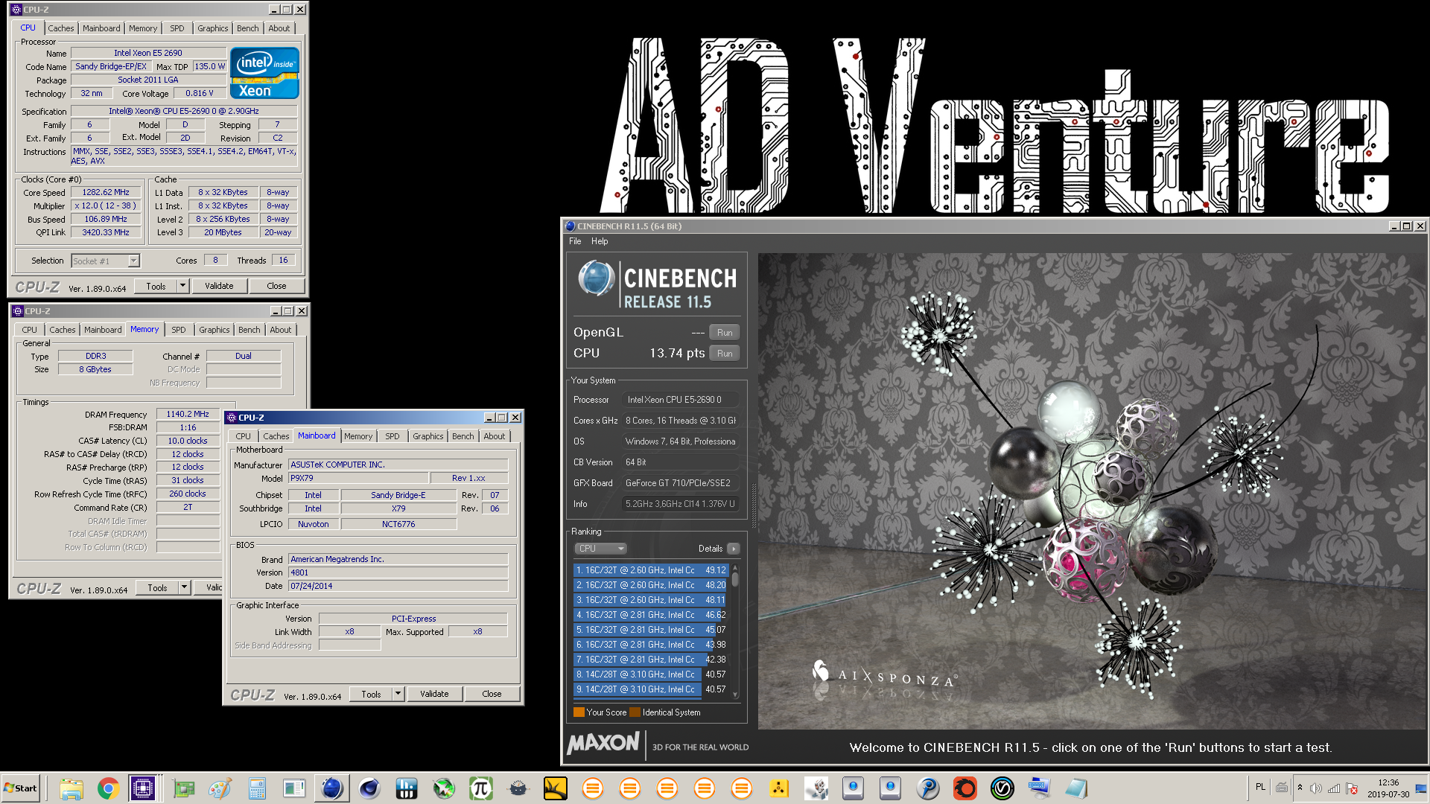Open Tools dropdown arrow in CPU-Z Mainboard window
This screenshot has width=1430, height=804.
[398, 694]
